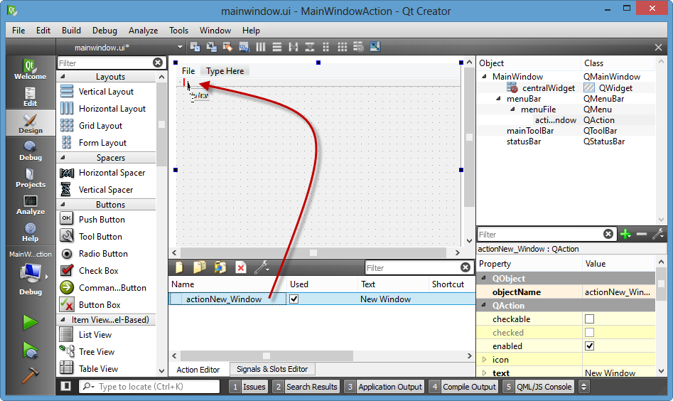The width and height of the screenshot is (673, 401).
Task: Create a new action in Action Editor
Action: (x=179, y=267)
